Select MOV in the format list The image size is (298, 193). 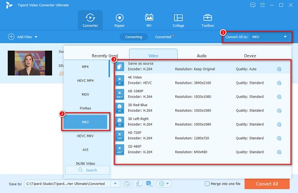85,94
